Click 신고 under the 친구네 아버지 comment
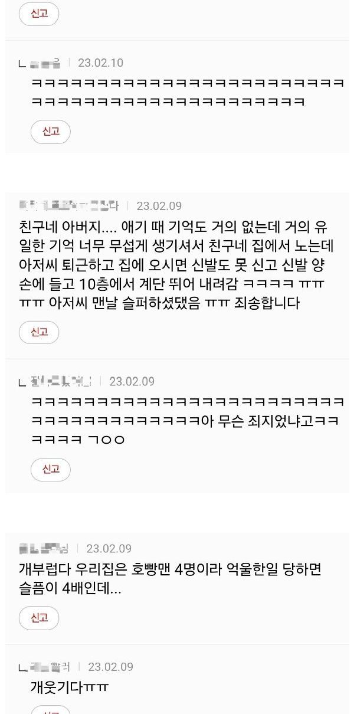Screen dimensions: 357x714 point(40,332)
